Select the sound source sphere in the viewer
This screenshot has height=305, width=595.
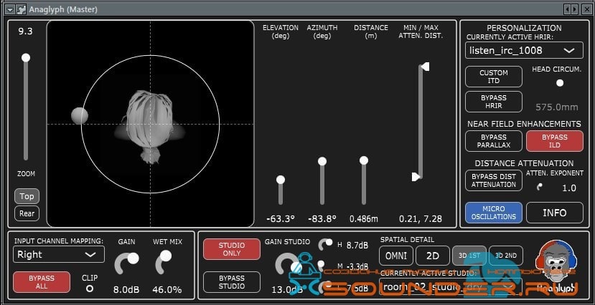pyautogui.click(x=80, y=116)
